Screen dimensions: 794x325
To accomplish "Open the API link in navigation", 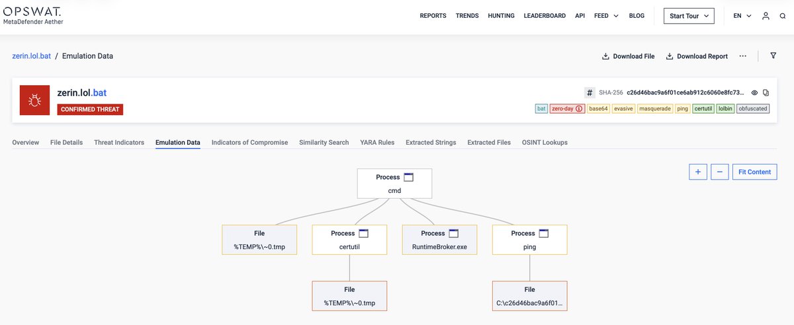I will (580, 16).
